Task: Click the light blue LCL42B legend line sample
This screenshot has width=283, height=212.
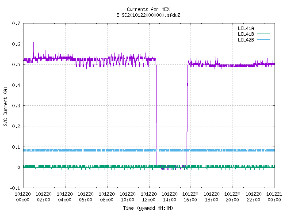Action: tap(263, 39)
